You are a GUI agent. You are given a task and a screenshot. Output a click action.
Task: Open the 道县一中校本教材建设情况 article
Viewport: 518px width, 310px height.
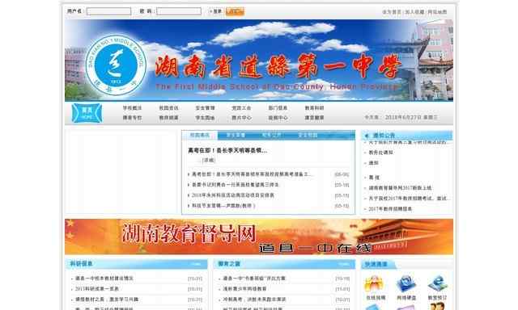[x=104, y=279]
